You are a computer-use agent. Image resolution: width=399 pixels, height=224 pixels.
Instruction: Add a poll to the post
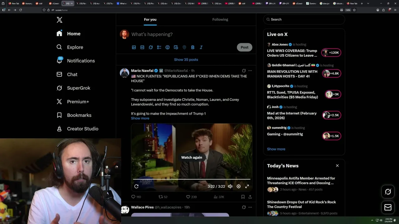159,47
